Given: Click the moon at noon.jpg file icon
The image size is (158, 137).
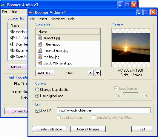Looking at the screenshot, I should point(40,50).
